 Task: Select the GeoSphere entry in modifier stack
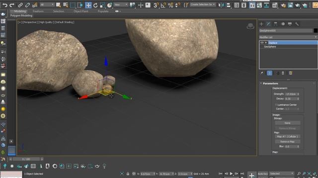[270, 46]
